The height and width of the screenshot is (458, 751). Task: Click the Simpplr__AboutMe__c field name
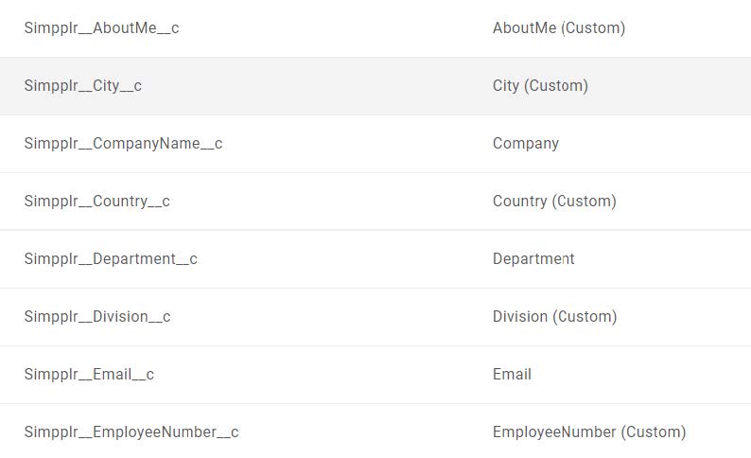[x=101, y=28]
